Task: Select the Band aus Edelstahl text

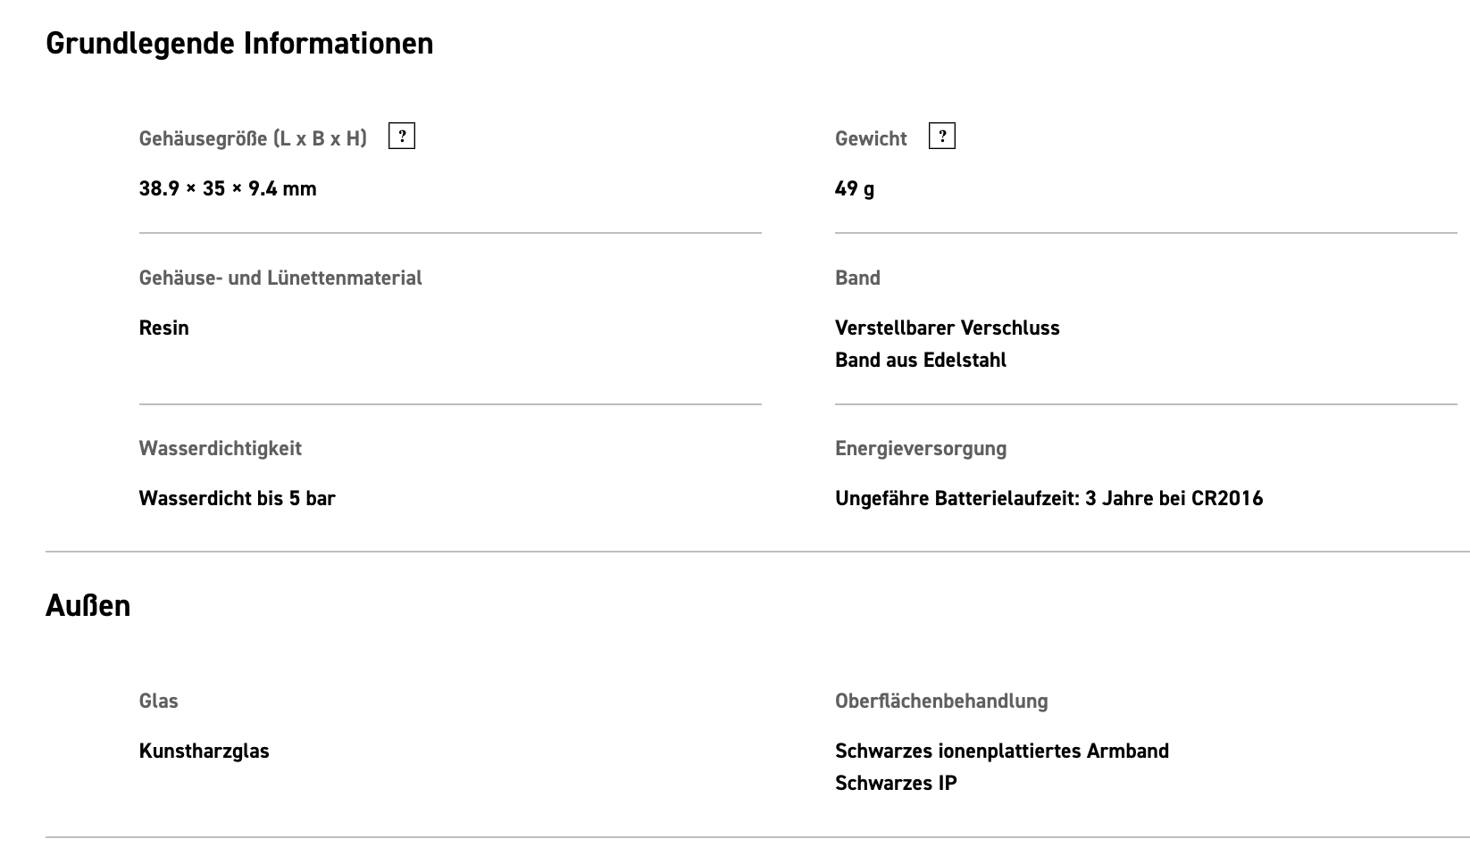Action: (921, 360)
